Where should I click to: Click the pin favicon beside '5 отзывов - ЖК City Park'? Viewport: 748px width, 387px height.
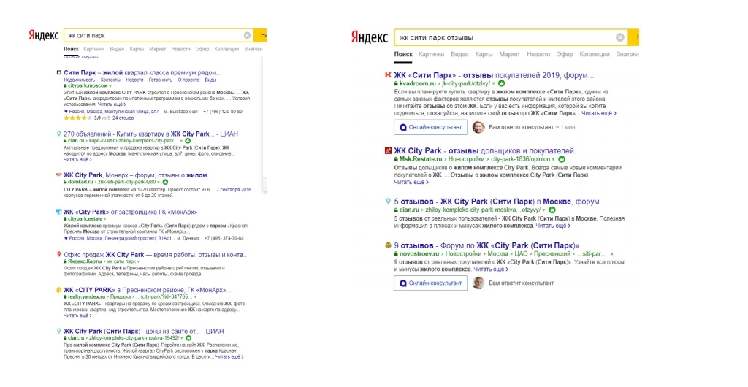388,202
